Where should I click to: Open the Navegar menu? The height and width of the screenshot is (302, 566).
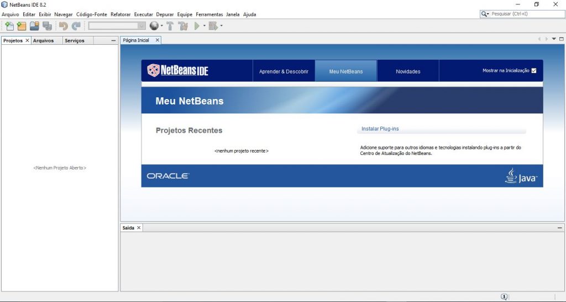pyautogui.click(x=64, y=14)
